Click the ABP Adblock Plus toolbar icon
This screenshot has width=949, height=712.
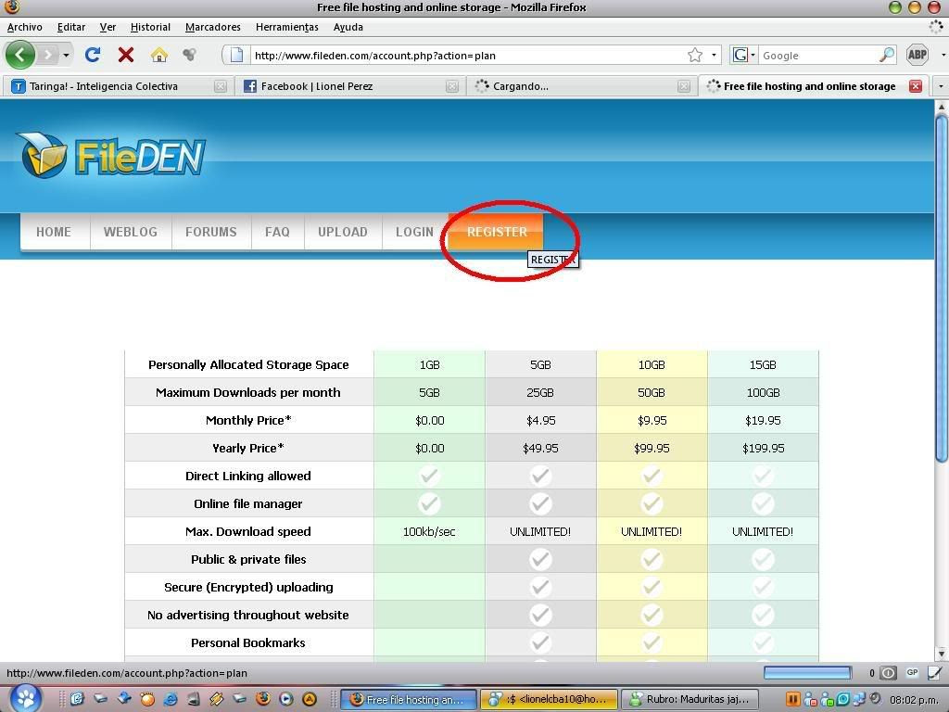click(917, 55)
